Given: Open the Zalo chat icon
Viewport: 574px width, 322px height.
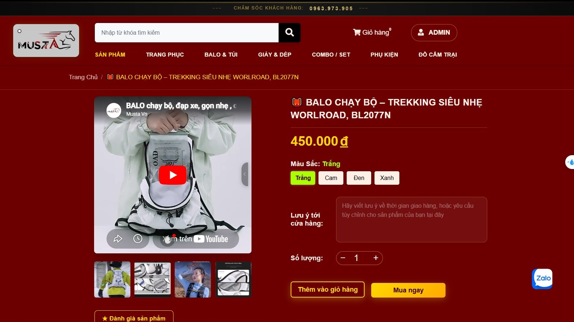Looking at the screenshot, I should 542,279.
